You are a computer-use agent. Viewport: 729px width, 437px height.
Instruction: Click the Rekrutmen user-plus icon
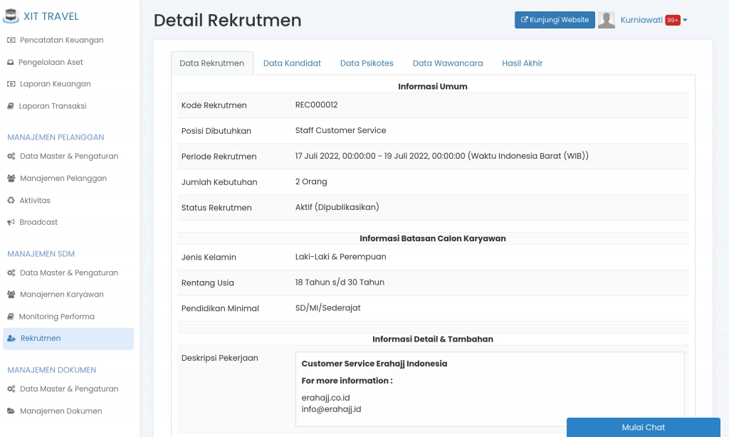click(10, 339)
